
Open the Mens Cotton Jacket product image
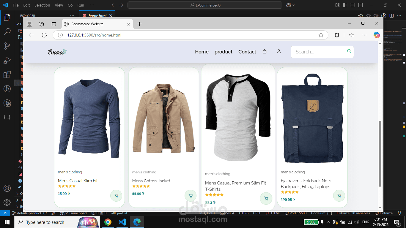click(164, 118)
